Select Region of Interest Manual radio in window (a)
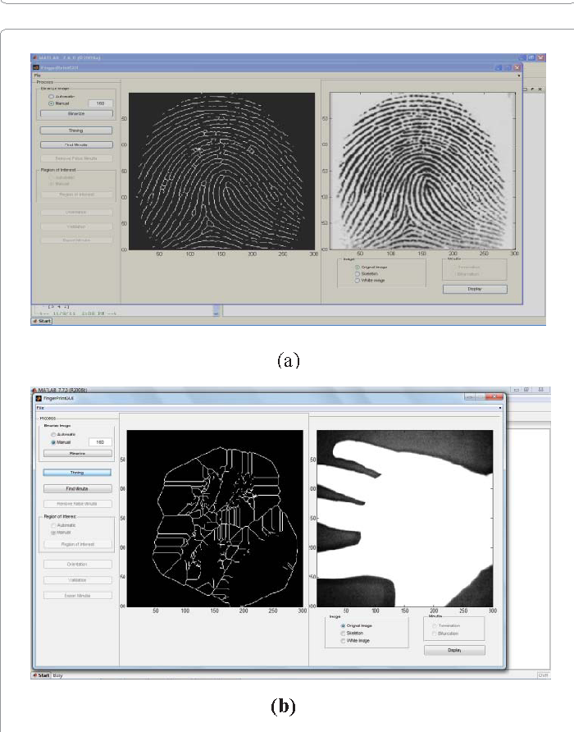Image resolution: width=574 pixels, height=732 pixels. pyautogui.click(x=53, y=184)
